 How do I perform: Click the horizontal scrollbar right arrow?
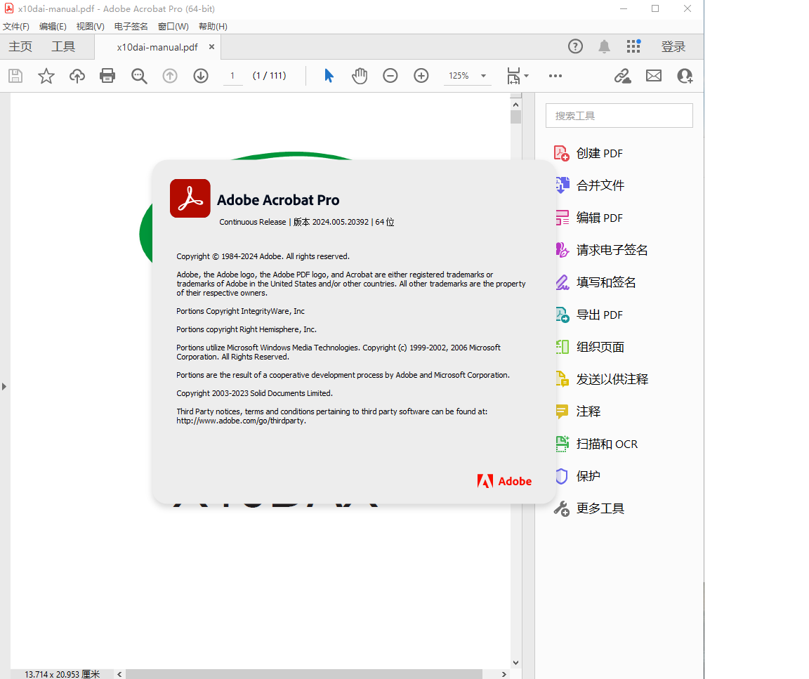(x=504, y=674)
